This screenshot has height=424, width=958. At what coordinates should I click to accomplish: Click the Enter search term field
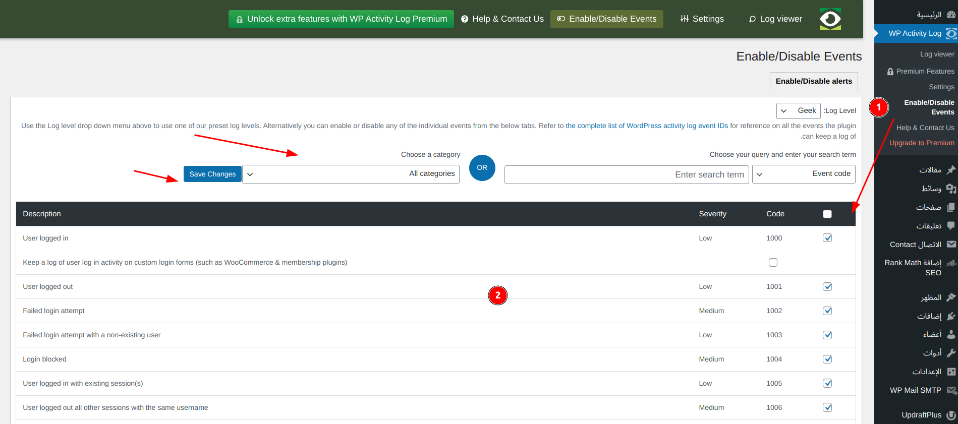point(626,174)
